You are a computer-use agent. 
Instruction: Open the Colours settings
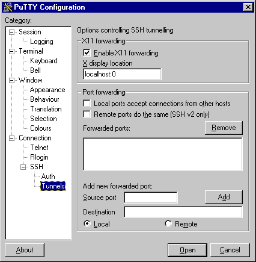(41, 128)
